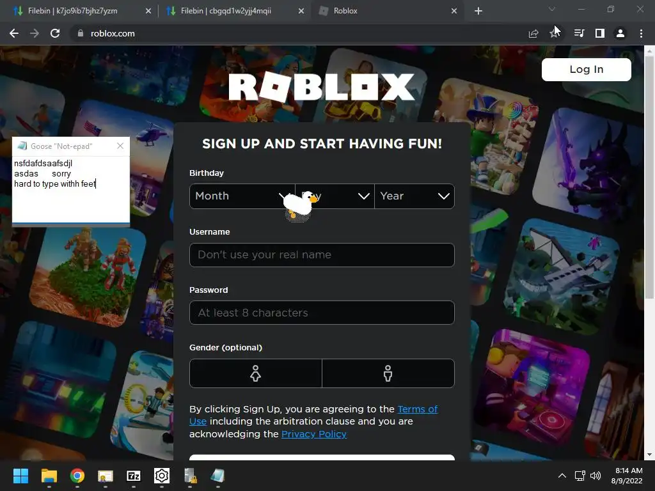Open the certificate app taskbar icon
Image resolution: width=655 pixels, height=491 pixels.
(106, 476)
